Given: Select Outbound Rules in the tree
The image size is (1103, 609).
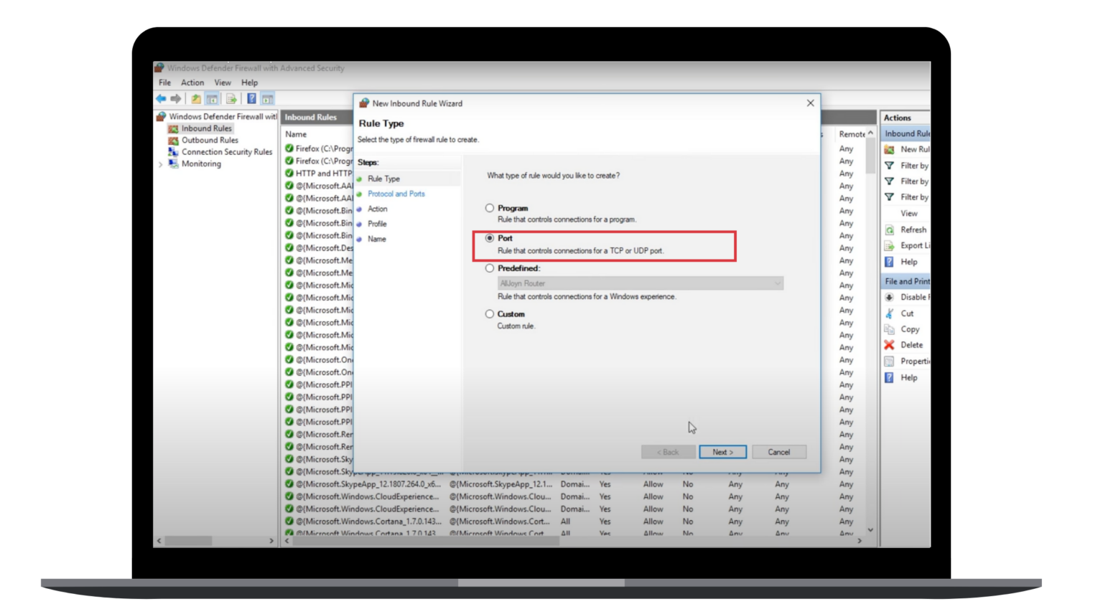Looking at the screenshot, I should (x=209, y=140).
